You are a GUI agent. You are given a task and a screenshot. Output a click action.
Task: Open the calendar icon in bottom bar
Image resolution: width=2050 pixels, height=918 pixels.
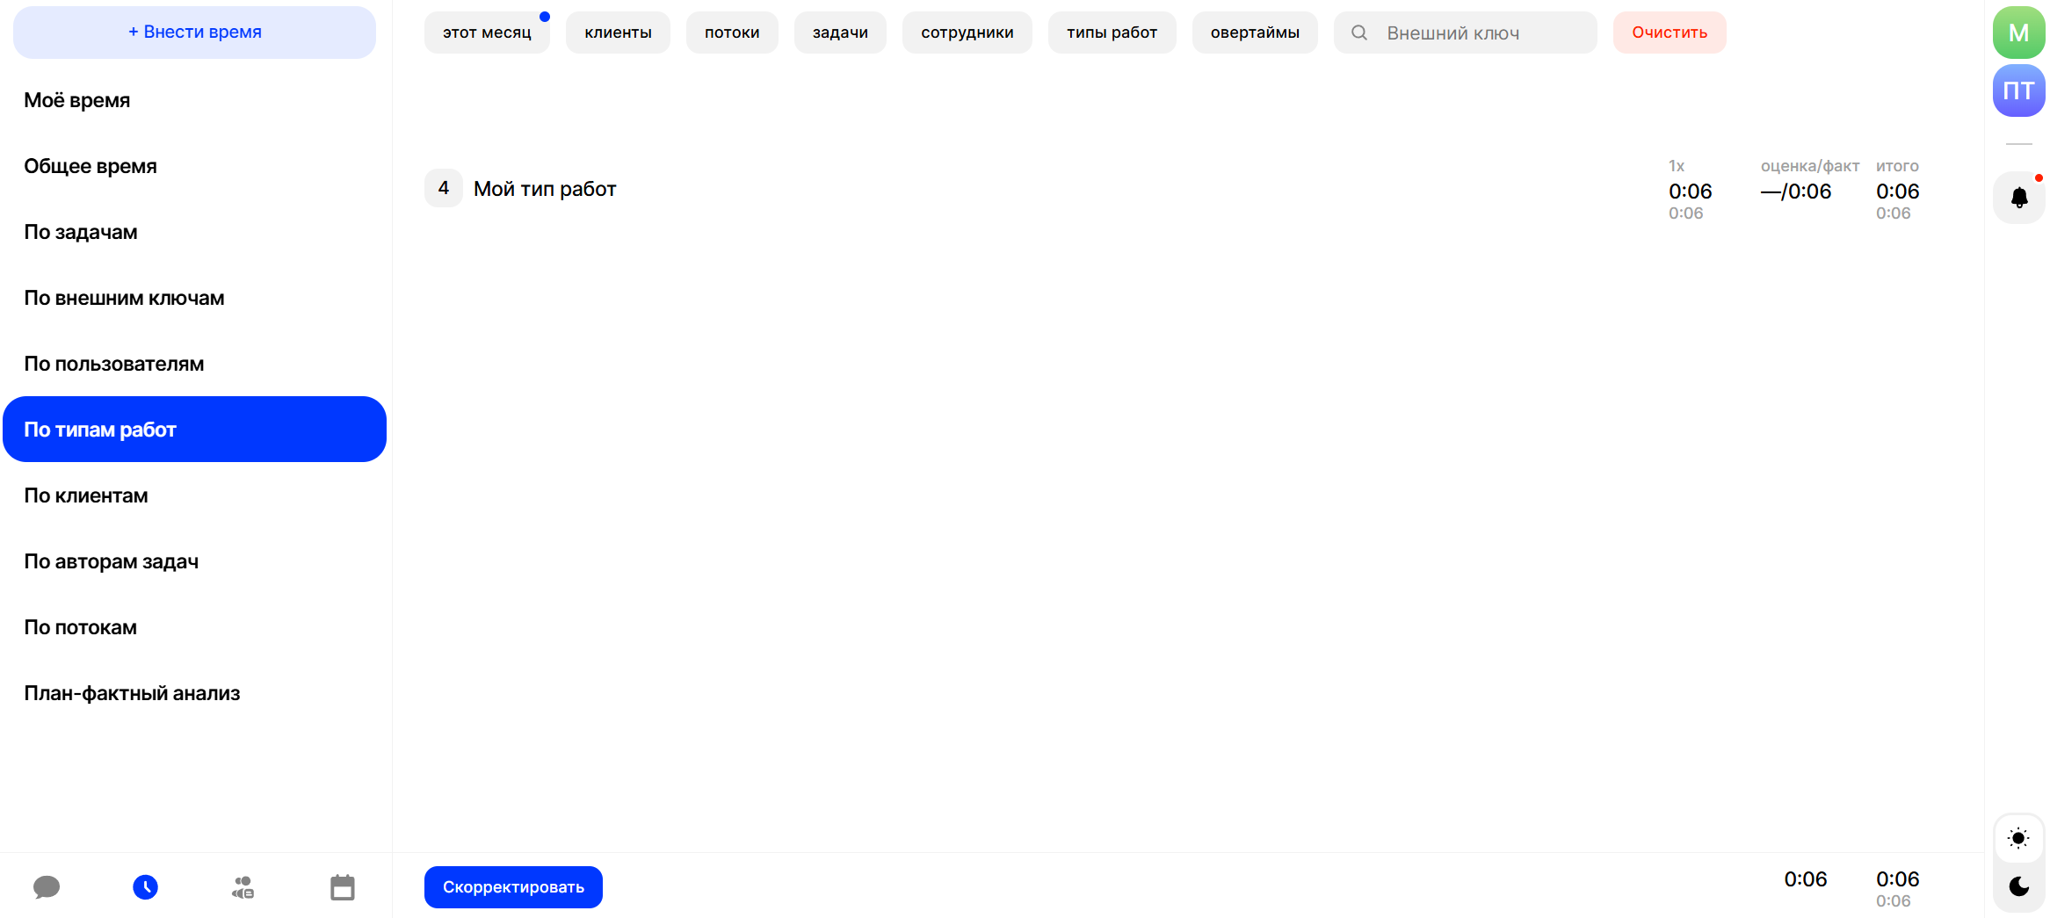coord(342,887)
